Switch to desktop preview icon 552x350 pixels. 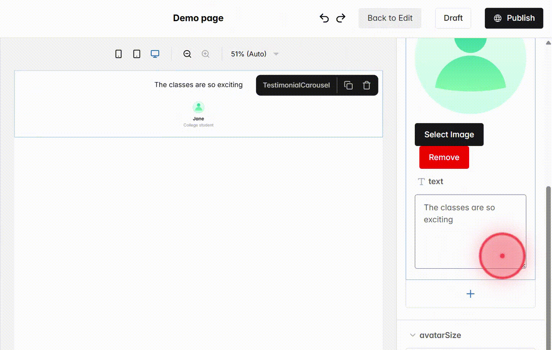point(155,54)
